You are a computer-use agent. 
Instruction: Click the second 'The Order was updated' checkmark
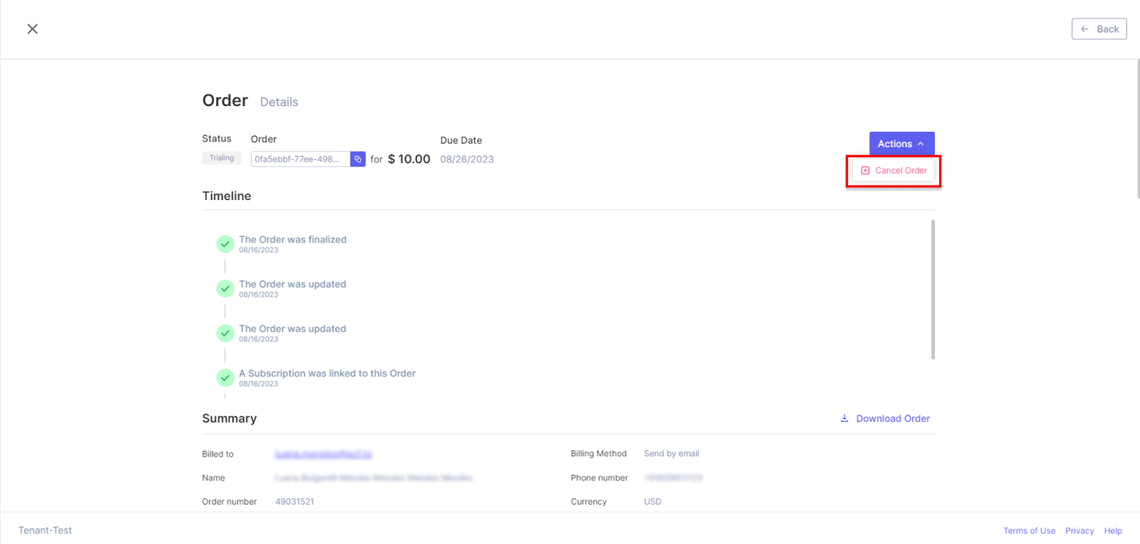(225, 333)
